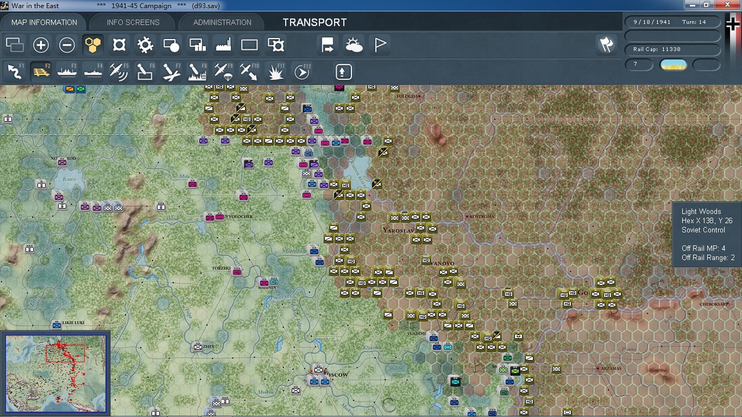This screenshot has height=417, width=742.
Task: Click the Rail Cap: 11338 field
Action: (x=673, y=49)
